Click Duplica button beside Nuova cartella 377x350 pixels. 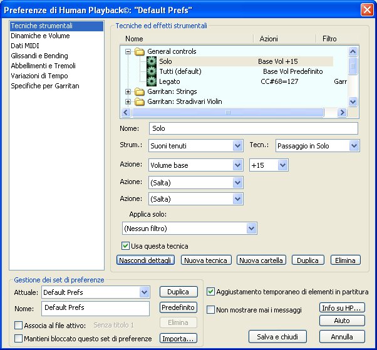click(x=307, y=260)
